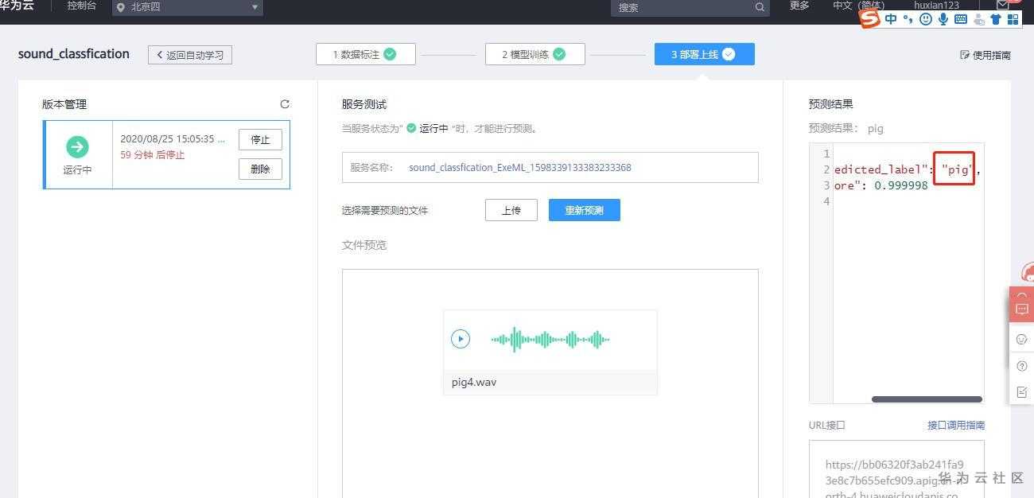This screenshot has height=498, width=1034.
Task: Click the location pin icon for 北京四
Action: 121,7
